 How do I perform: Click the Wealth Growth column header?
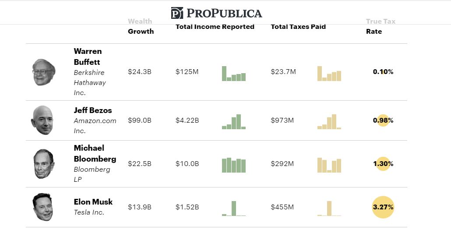click(141, 26)
